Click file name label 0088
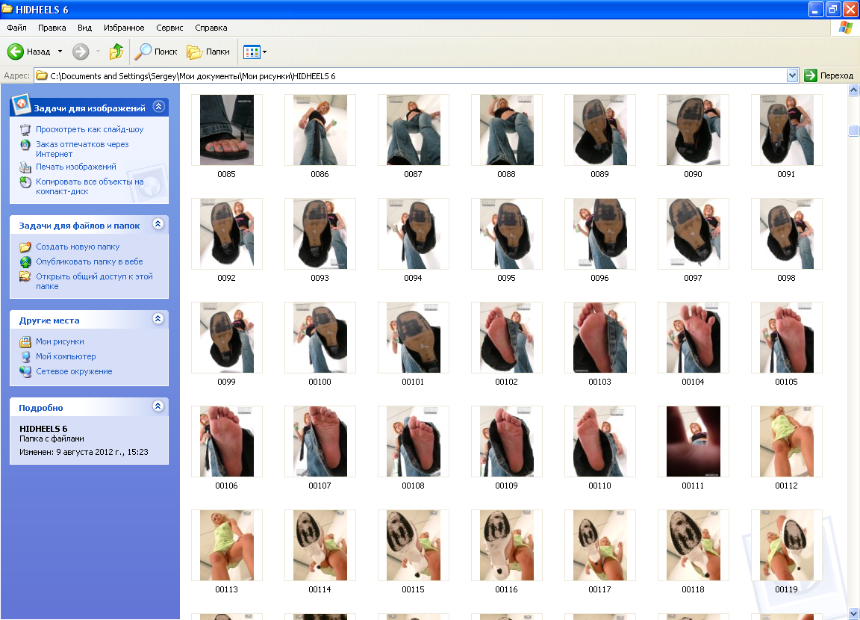This screenshot has width=860, height=620. (506, 174)
